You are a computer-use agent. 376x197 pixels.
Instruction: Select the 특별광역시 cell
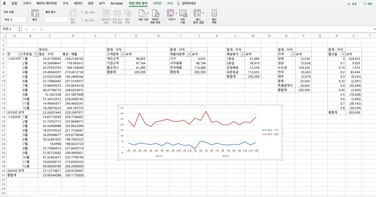pyautogui.click(x=286, y=85)
